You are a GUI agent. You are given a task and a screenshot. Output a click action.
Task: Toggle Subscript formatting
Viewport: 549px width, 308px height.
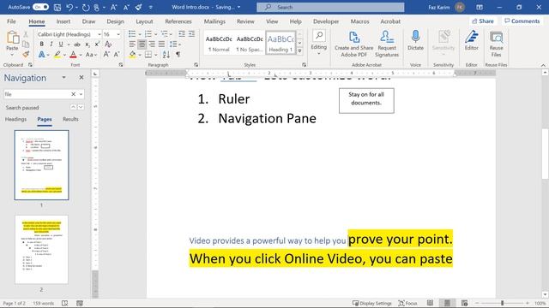click(87, 44)
